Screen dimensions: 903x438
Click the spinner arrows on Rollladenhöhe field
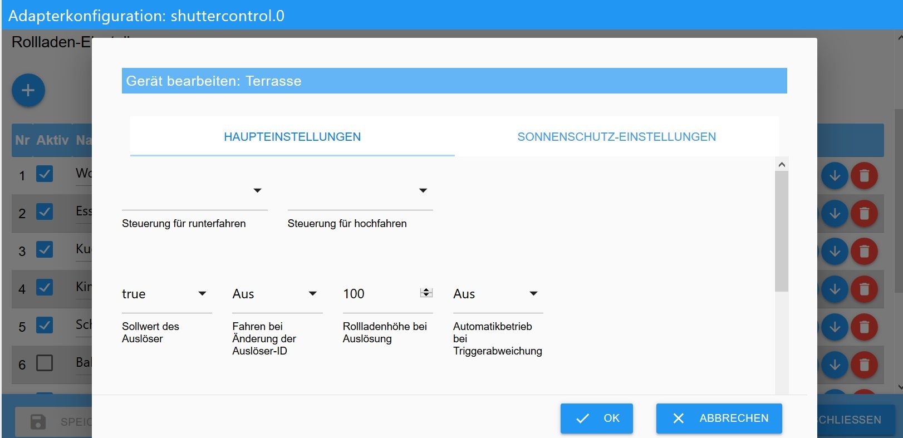[x=426, y=293]
